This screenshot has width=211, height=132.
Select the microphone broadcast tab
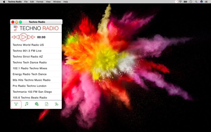[x=57, y=104]
